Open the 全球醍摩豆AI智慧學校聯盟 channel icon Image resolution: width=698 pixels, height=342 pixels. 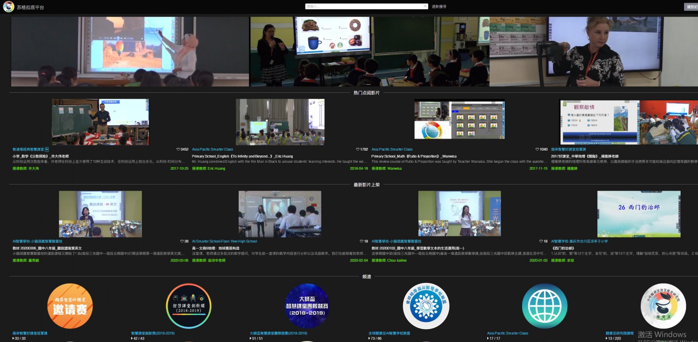coord(426,306)
